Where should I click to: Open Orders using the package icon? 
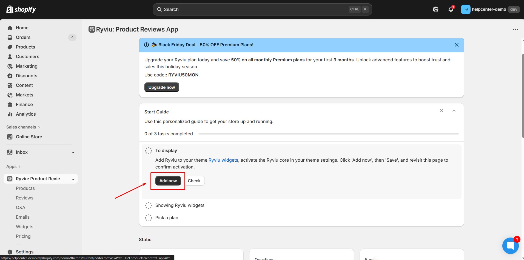tap(10, 37)
